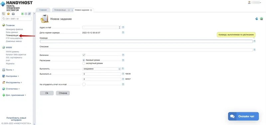Select базовый режим radio option
The height and width of the screenshot is (125, 266).
click(x=84, y=60)
